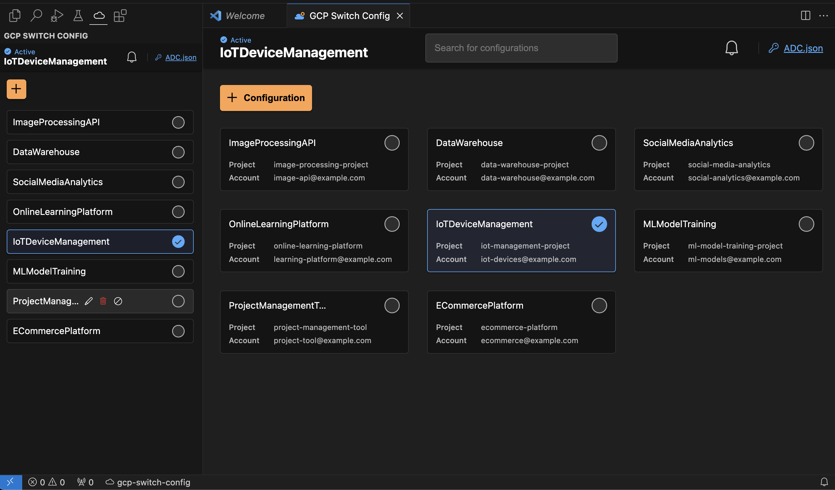This screenshot has width=835, height=490.
Task: Delete ProjectManag... config with trash icon
Action: point(103,301)
